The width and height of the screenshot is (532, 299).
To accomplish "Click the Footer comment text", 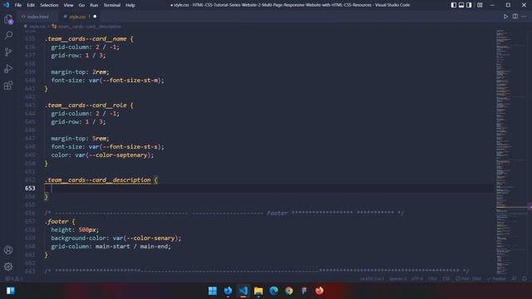I will coord(277,213).
